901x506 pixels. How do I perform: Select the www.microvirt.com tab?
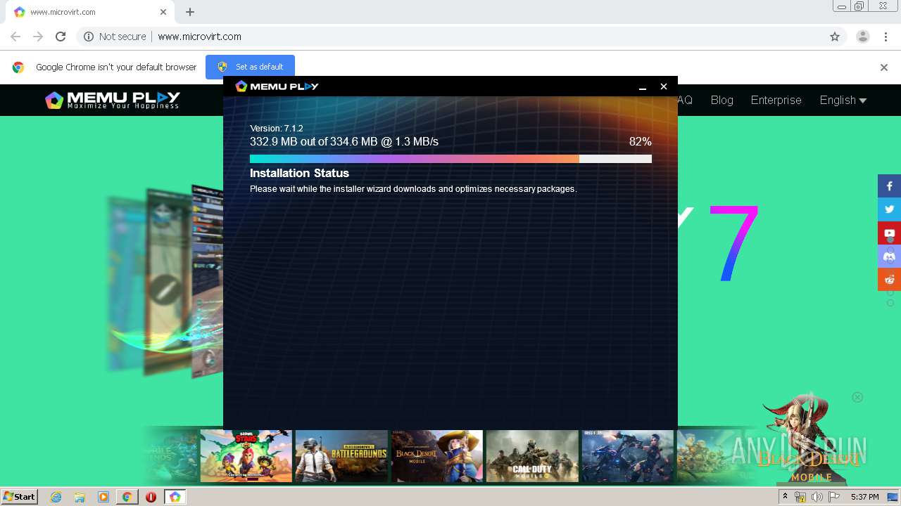(89, 12)
